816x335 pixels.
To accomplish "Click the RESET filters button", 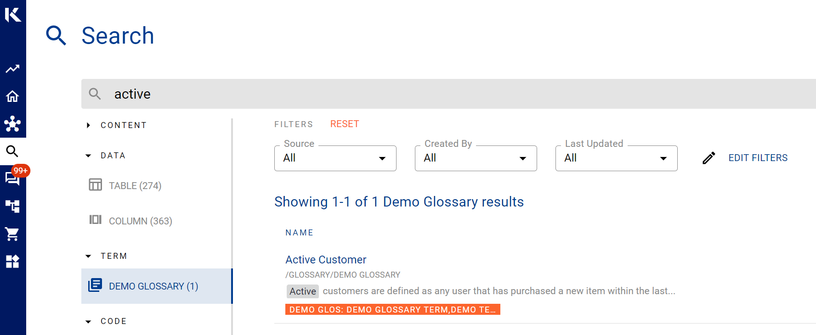I will (345, 124).
